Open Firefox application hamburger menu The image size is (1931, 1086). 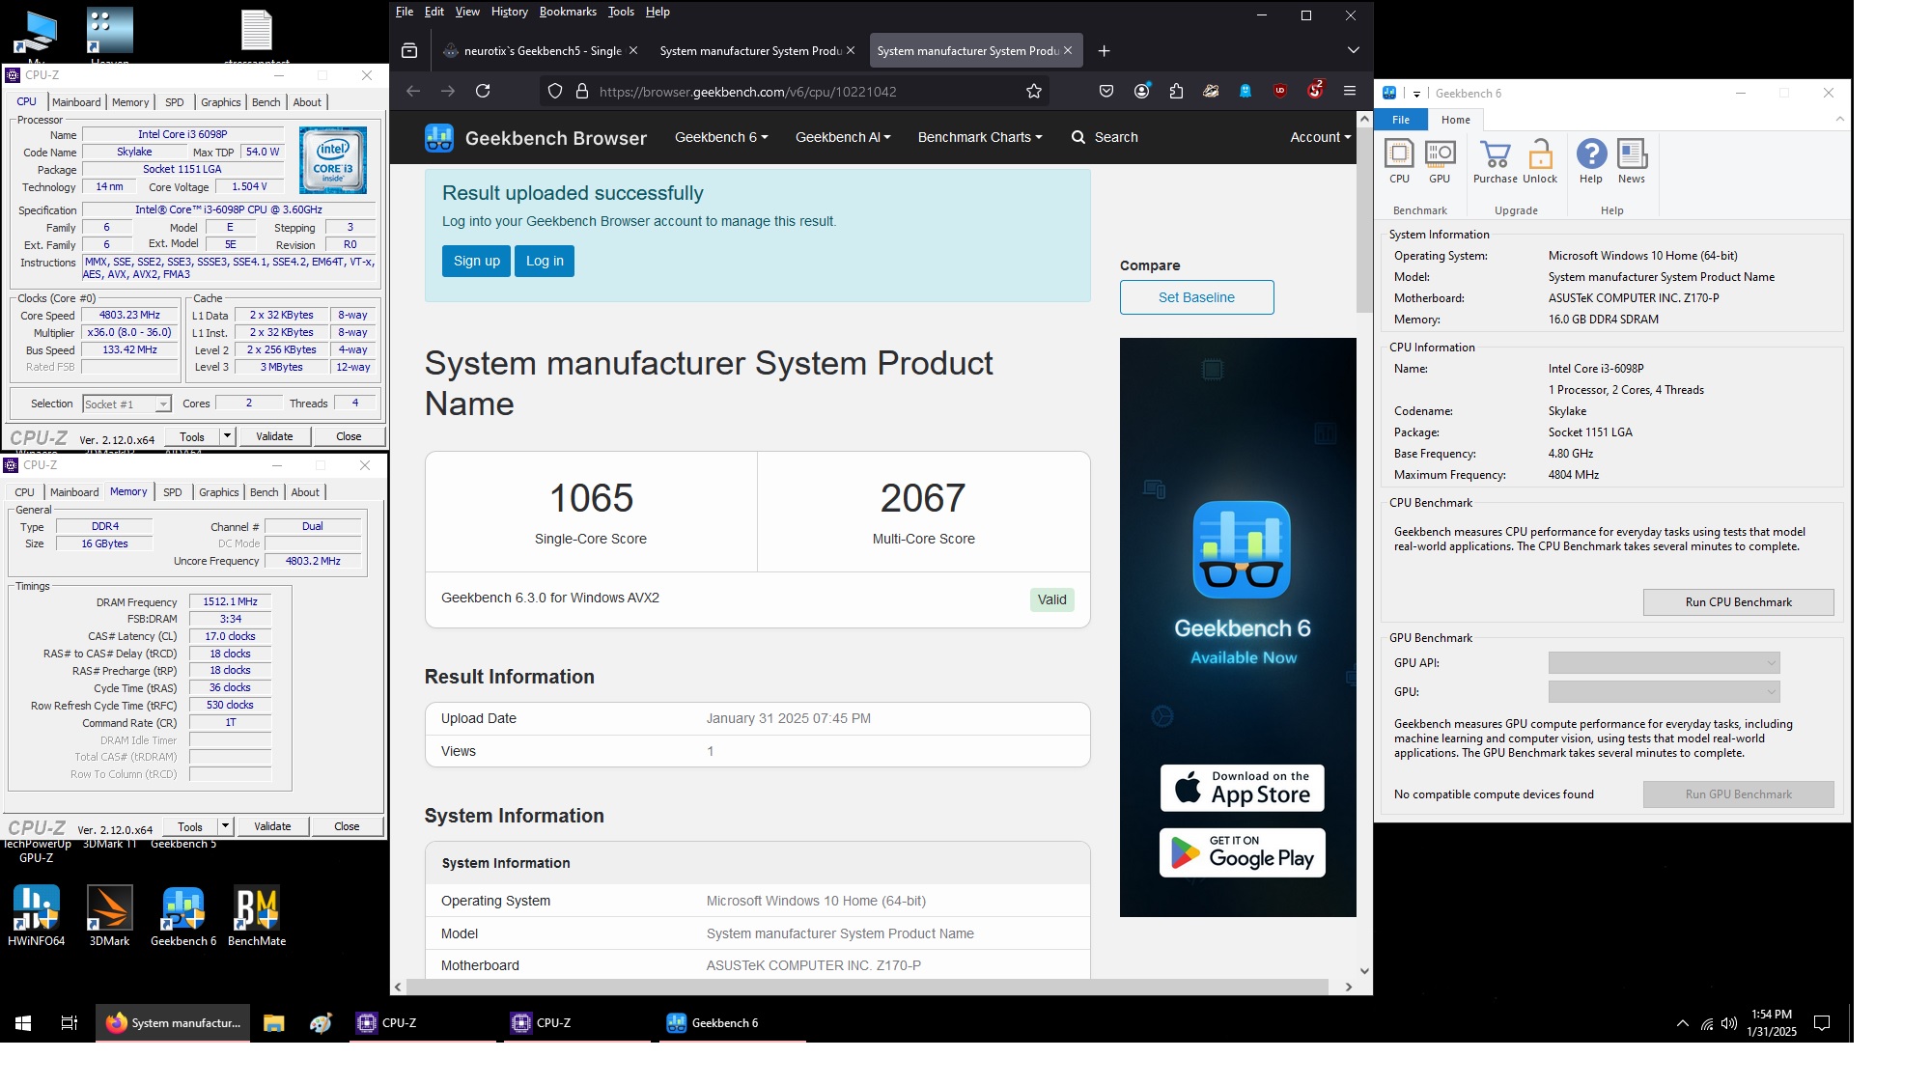tap(1350, 91)
